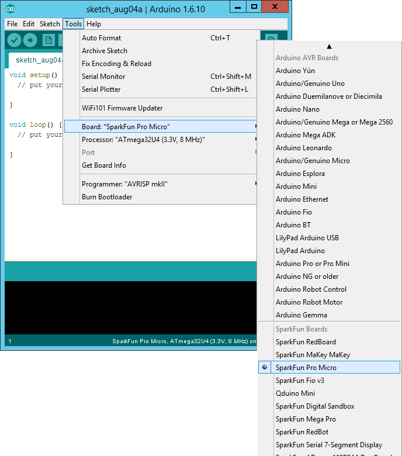Image resolution: width=402 pixels, height=456 pixels.
Task: Open the Edit menu
Action: tap(29, 24)
